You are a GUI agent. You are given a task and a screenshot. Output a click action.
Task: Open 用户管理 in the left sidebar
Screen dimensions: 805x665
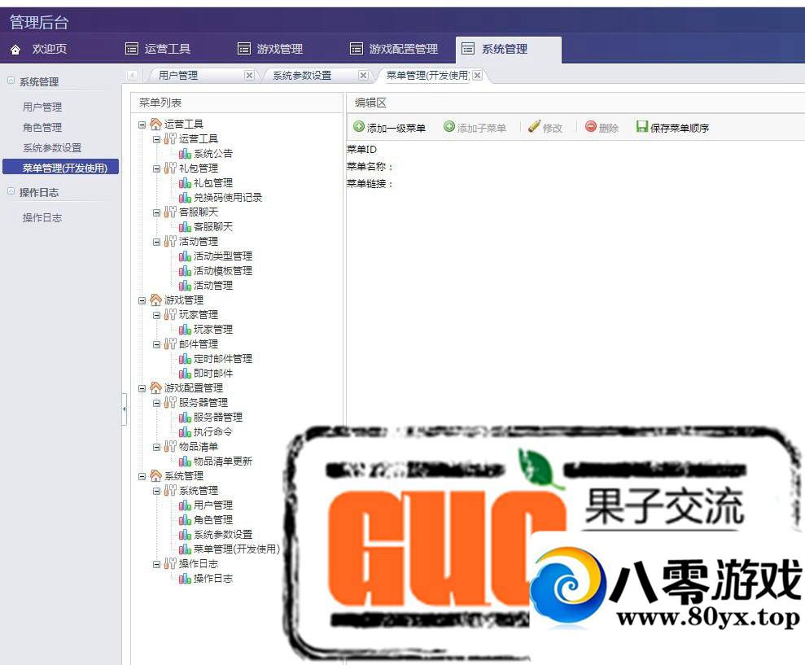pyautogui.click(x=42, y=107)
